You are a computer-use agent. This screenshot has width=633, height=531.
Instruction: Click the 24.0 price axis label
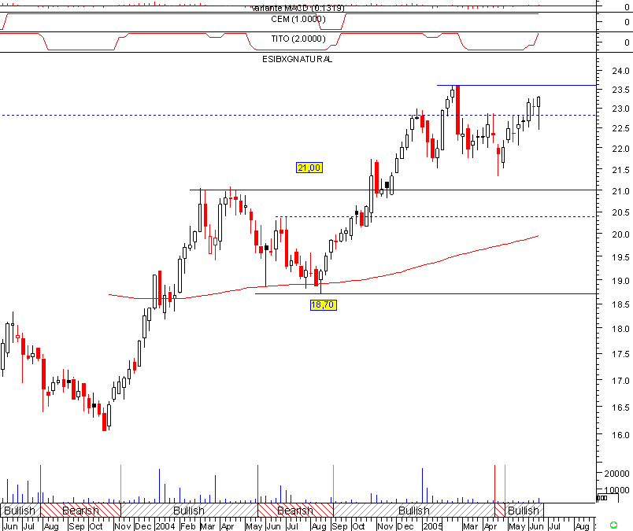pyautogui.click(x=620, y=71)
